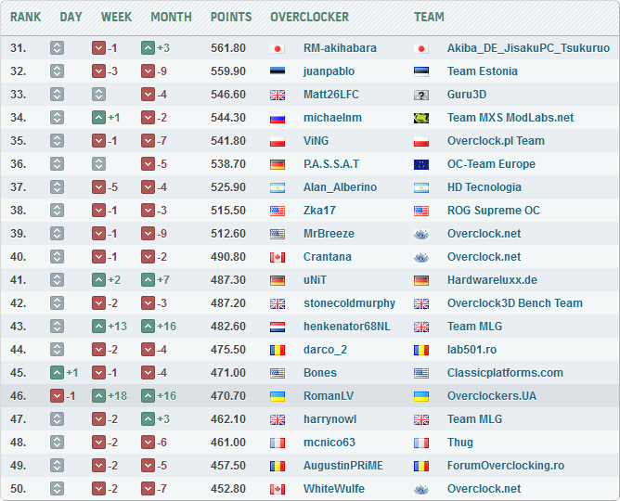Open HD Tecnologia team page
Viewport: 620px width, 501px height.
pos(484,187)
